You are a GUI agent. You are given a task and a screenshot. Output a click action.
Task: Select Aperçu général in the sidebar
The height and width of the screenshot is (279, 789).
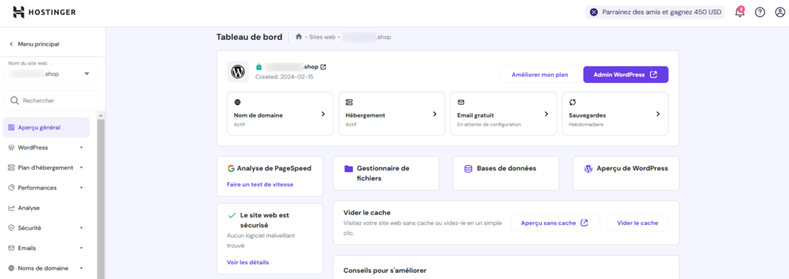point(46,128)
